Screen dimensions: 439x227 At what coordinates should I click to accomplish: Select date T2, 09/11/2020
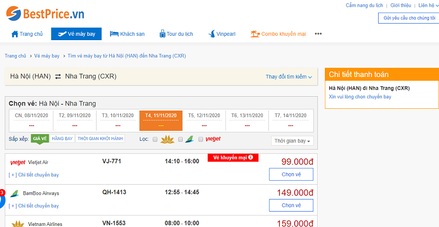[x=75, y=120]
